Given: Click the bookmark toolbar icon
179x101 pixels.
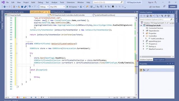Looking at the screenshot, I should [113, 7].
